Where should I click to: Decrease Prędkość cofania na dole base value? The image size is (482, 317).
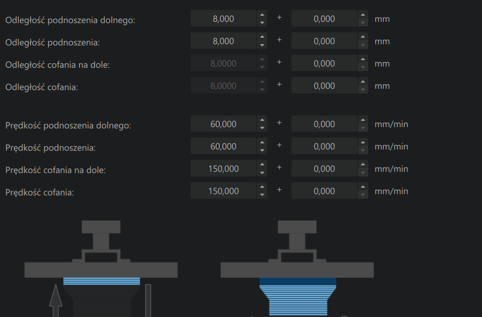262,173
